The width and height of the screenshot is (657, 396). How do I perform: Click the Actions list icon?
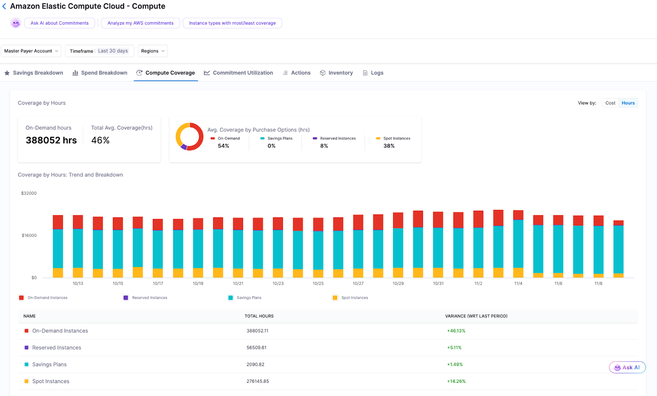tap(285, 73)
